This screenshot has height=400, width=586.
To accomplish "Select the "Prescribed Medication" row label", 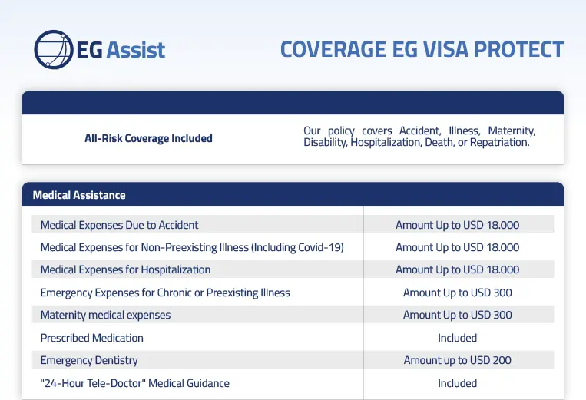I will tap(91, 338).
